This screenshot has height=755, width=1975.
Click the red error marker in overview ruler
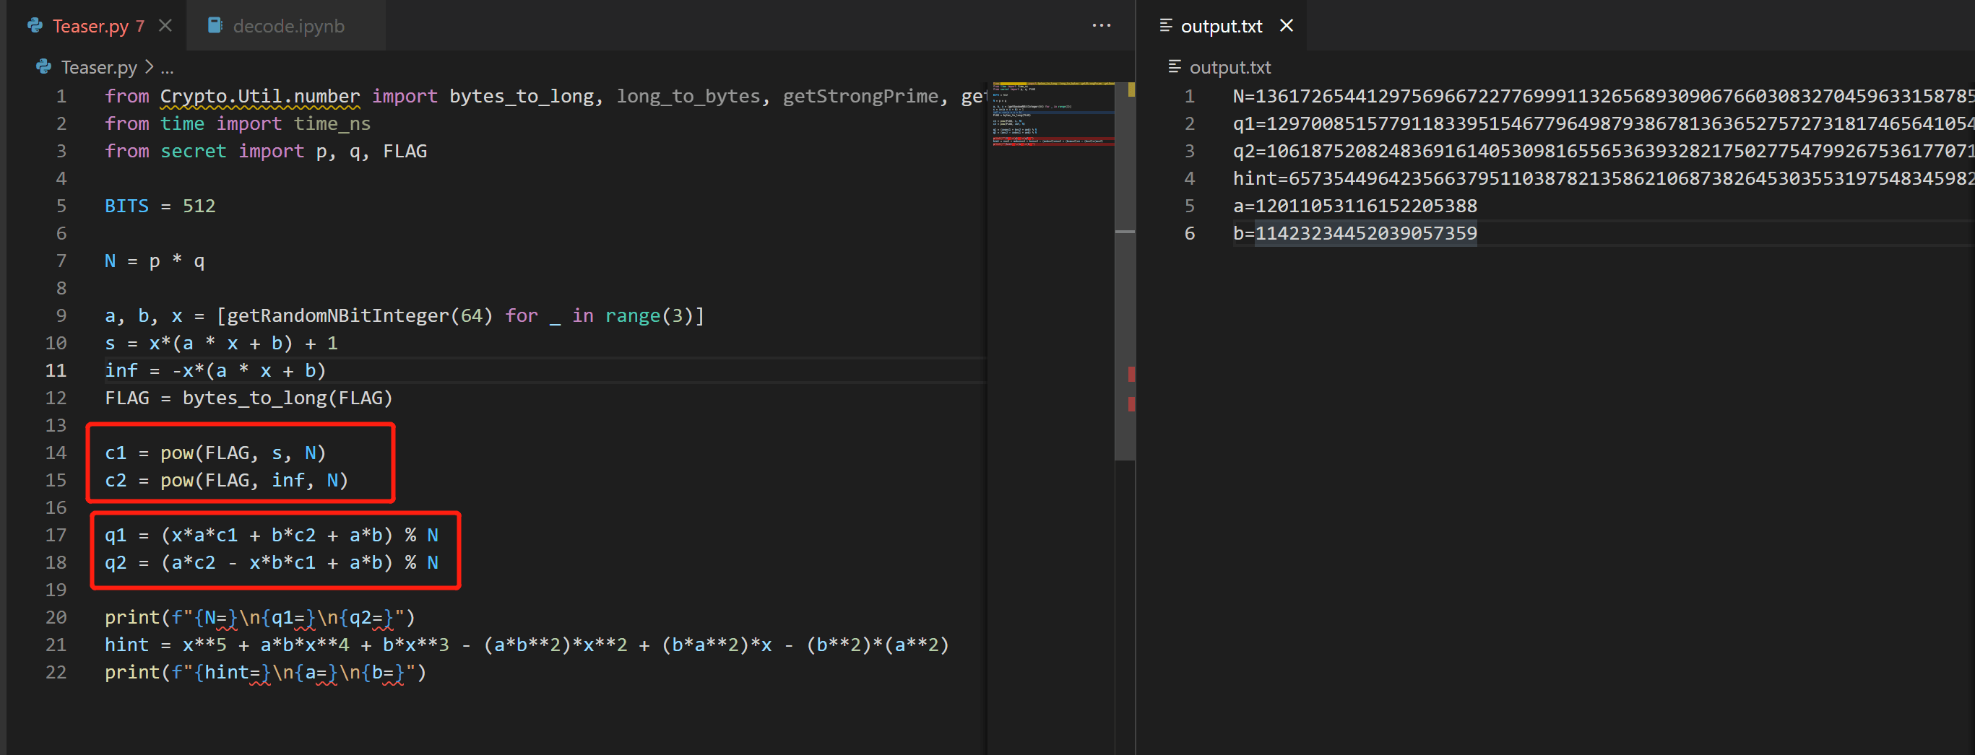click(1131, 375)
